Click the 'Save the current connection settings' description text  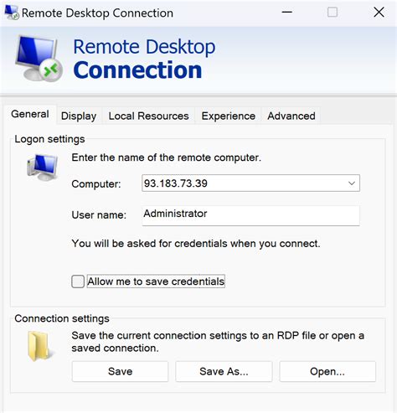(218, 342)
